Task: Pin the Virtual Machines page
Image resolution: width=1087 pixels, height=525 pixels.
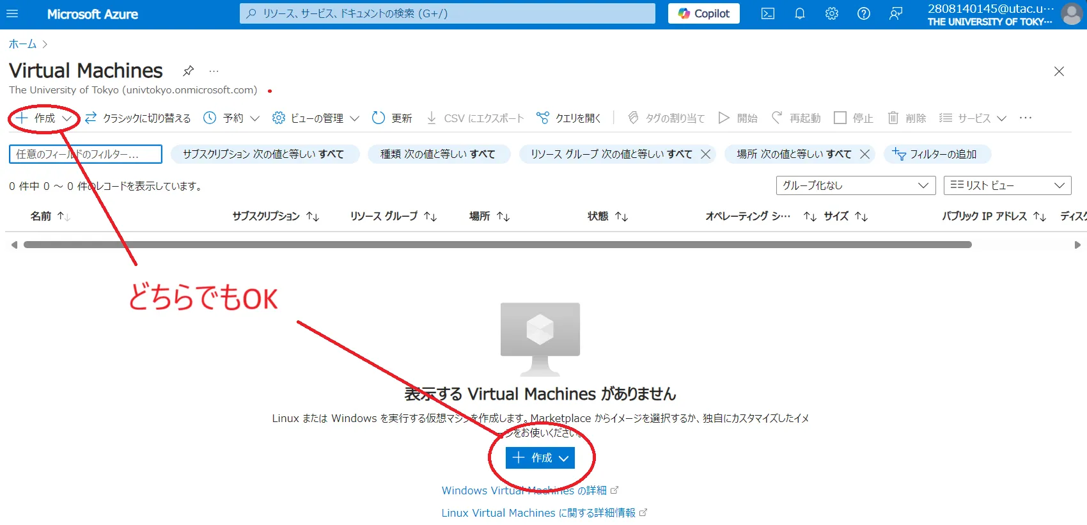Action: click(188, 70)
